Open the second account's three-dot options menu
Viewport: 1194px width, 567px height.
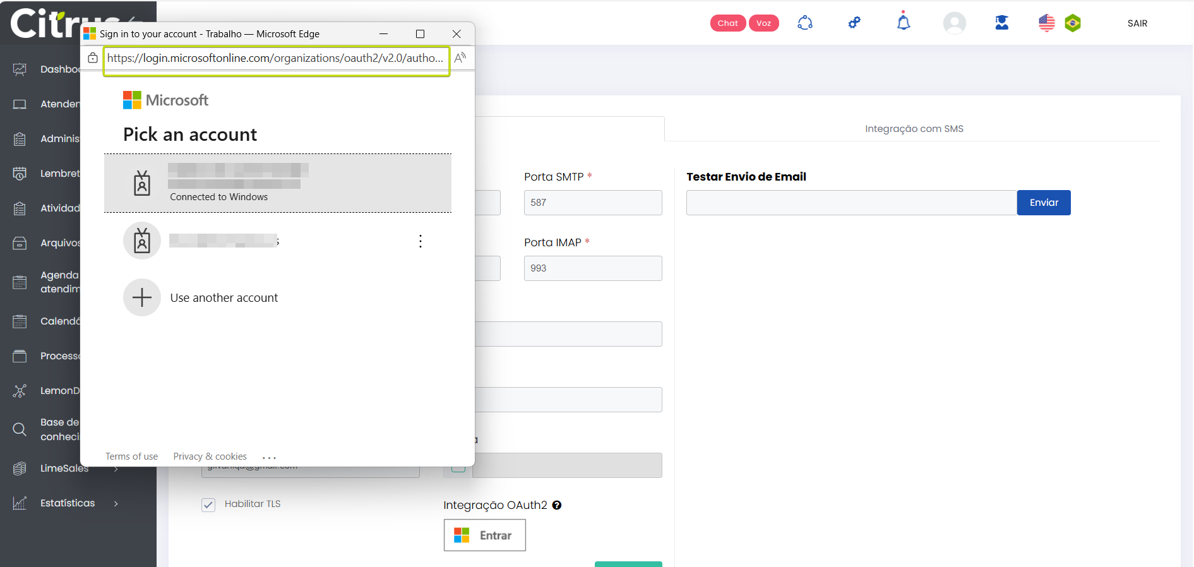coord(421,241)
